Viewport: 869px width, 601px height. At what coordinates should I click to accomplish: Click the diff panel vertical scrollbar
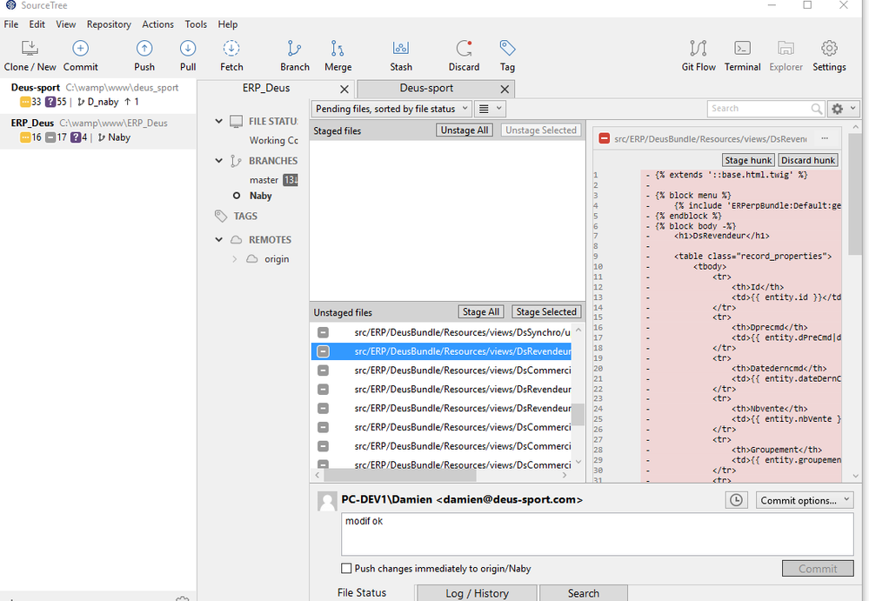pyautogui.click(x=855, y=194)
